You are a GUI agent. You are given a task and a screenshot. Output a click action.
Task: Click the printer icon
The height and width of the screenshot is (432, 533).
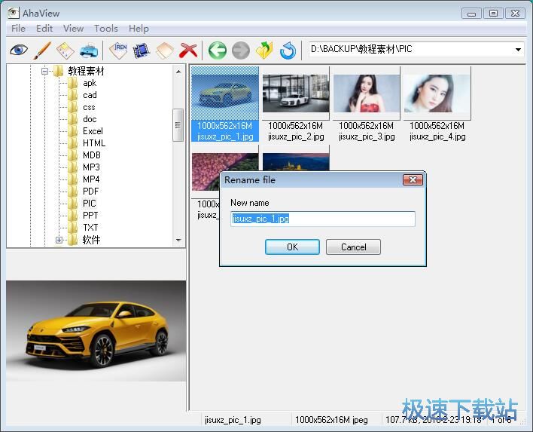(x=88, y=51)
